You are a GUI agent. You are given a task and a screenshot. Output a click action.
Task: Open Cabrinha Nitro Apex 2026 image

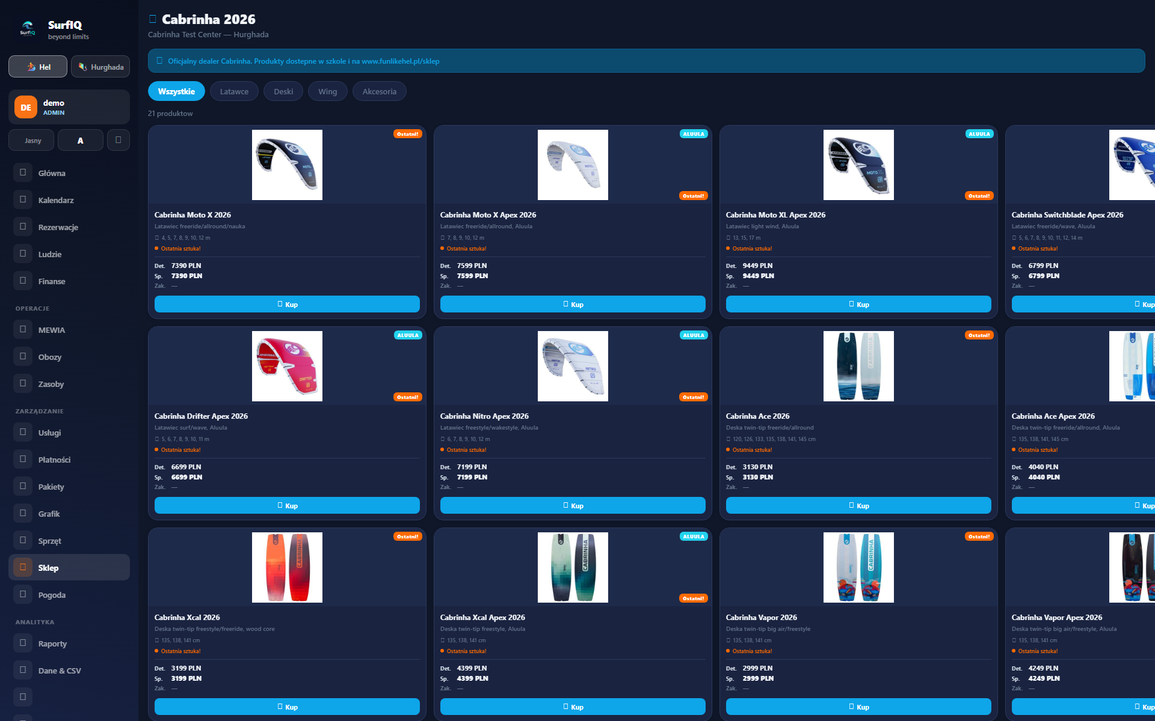573,366
